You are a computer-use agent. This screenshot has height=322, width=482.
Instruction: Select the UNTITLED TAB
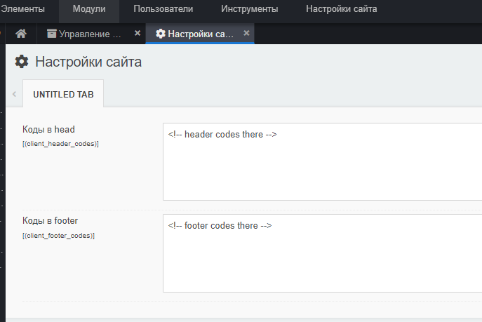(63, 94)
